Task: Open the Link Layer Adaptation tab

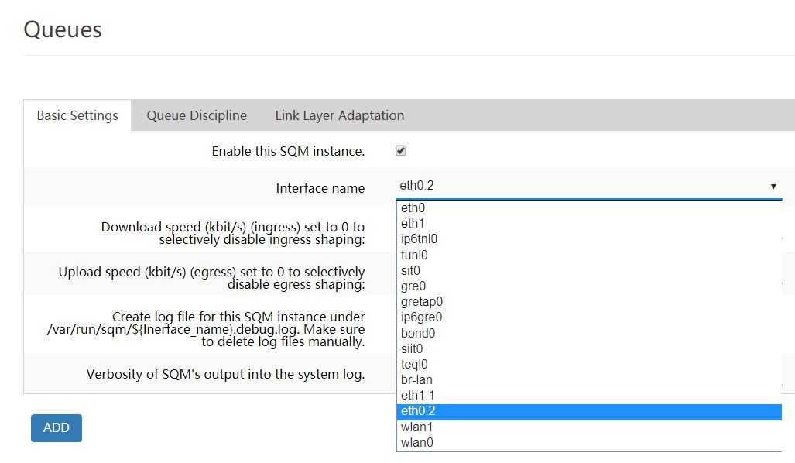Action: click(x=339, y=115)
